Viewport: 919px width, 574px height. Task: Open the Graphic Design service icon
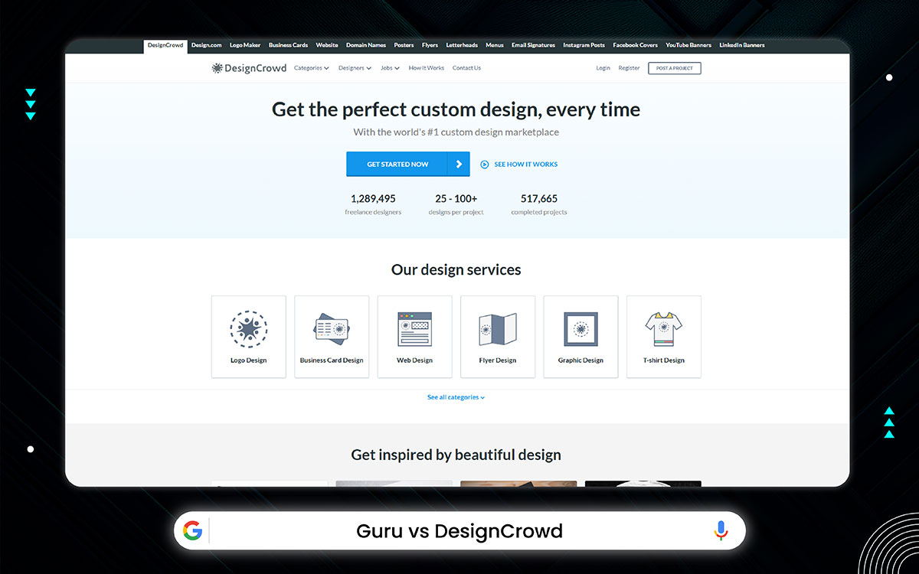[x=581, y=329]
